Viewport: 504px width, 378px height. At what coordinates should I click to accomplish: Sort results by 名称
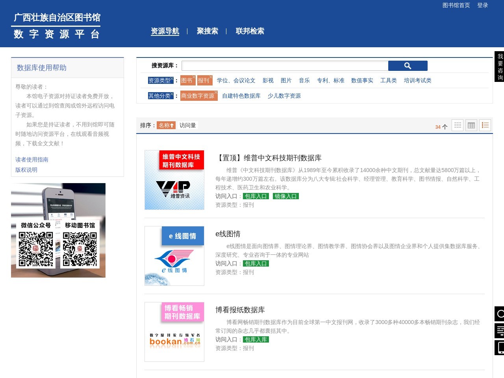click(x=166, y=125)
